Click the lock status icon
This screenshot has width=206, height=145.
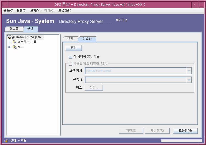click(6, 141)
